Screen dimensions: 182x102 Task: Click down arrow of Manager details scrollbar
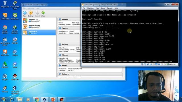click(124, 76)
